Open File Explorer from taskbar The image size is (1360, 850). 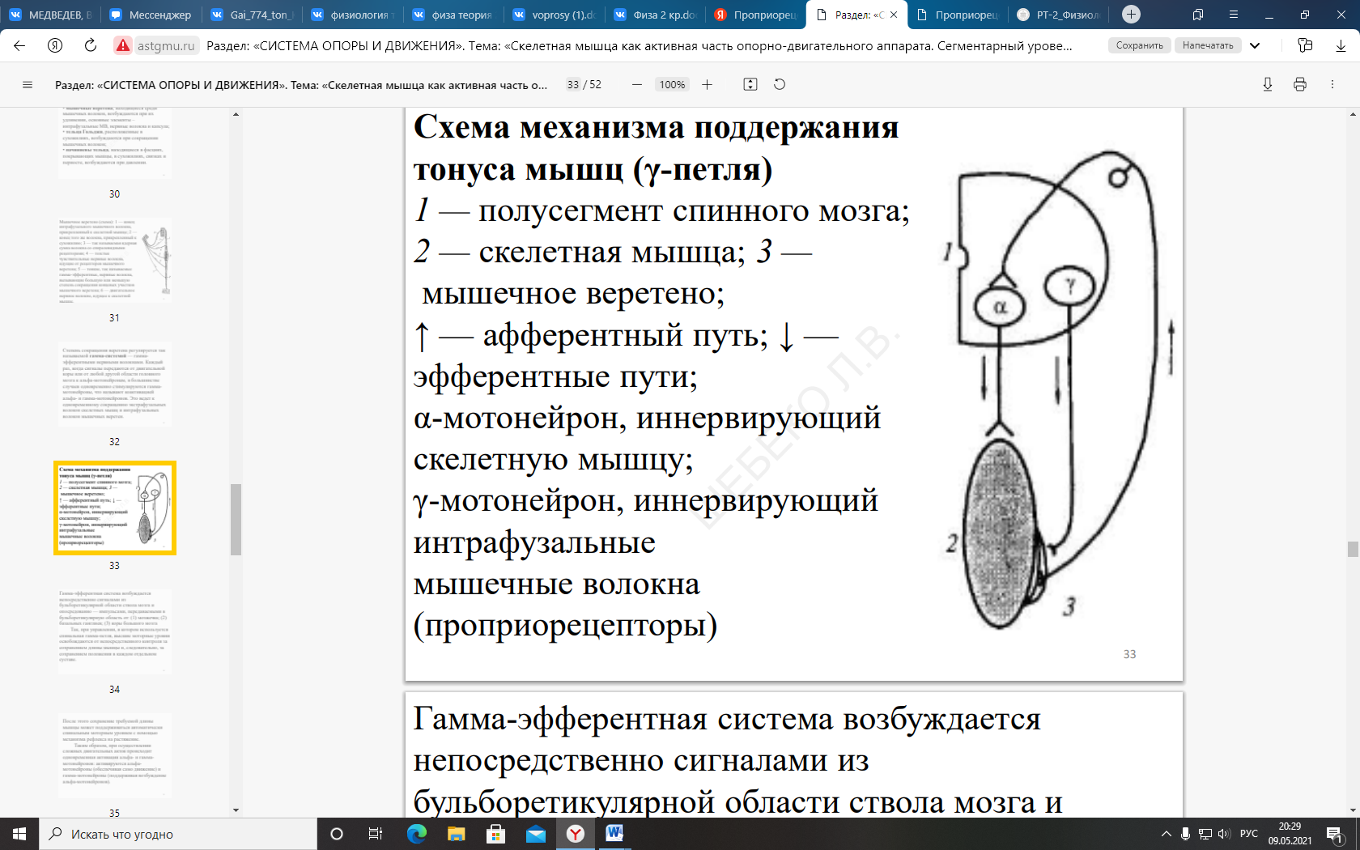457,834
